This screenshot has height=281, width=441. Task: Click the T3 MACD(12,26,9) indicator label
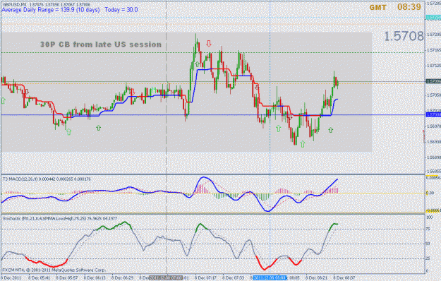point(47,179)
